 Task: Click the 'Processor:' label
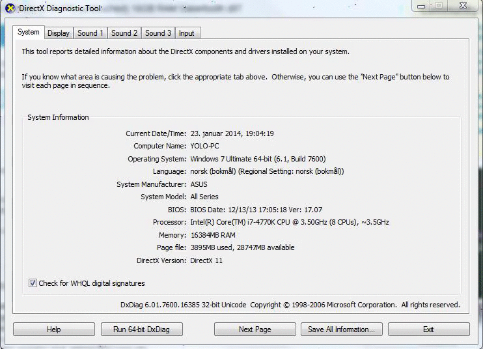pyautogui.click(x=169, y=222)
